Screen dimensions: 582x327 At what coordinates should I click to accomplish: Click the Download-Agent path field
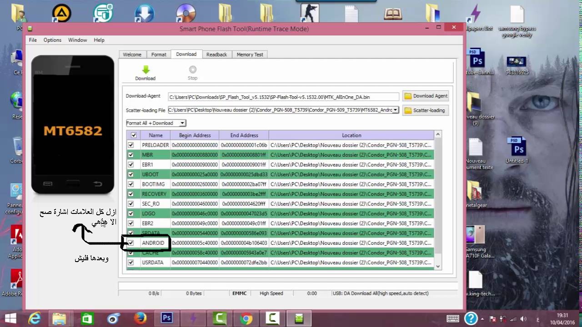click(x=283, y=97)
